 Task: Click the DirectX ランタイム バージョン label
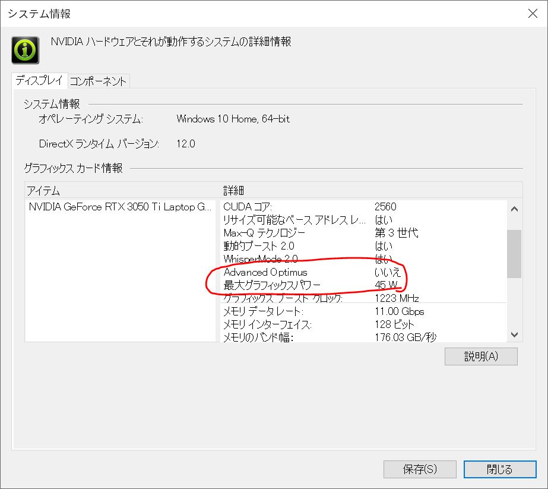tap(99, 144)
